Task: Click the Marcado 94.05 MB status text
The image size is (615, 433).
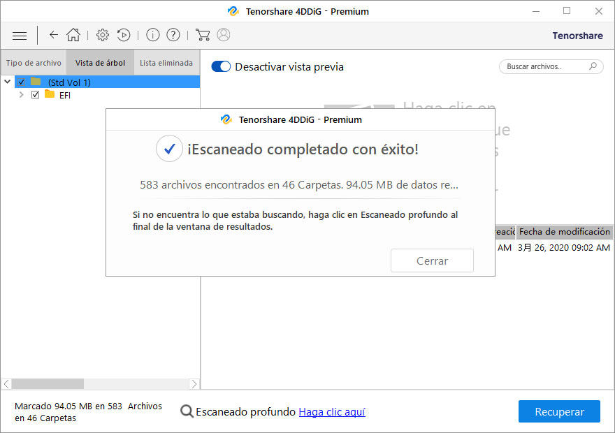Action: click(x=88, y=412)
